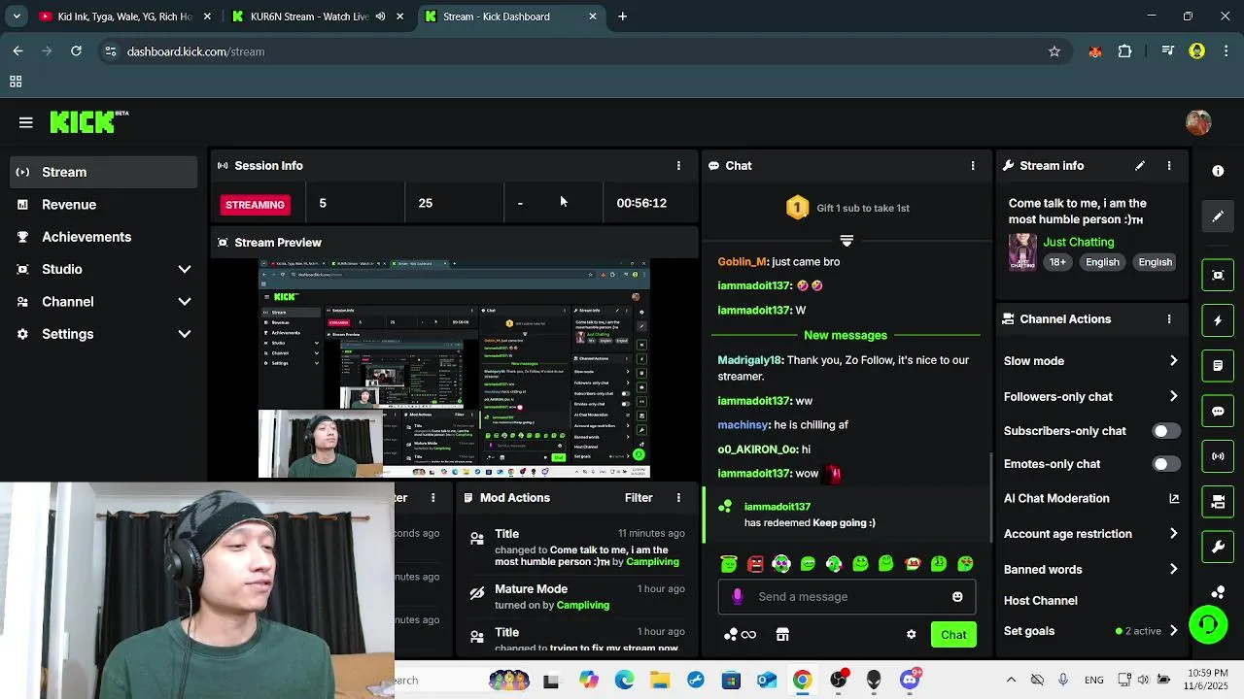Open Mod Actions three-dot menu
The width and height of the screenshot is (1244, 699).
click(678, 498)
